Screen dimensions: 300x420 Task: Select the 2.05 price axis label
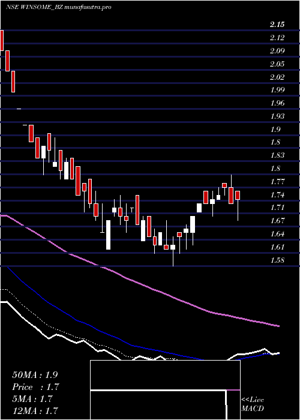click(277, 64)
